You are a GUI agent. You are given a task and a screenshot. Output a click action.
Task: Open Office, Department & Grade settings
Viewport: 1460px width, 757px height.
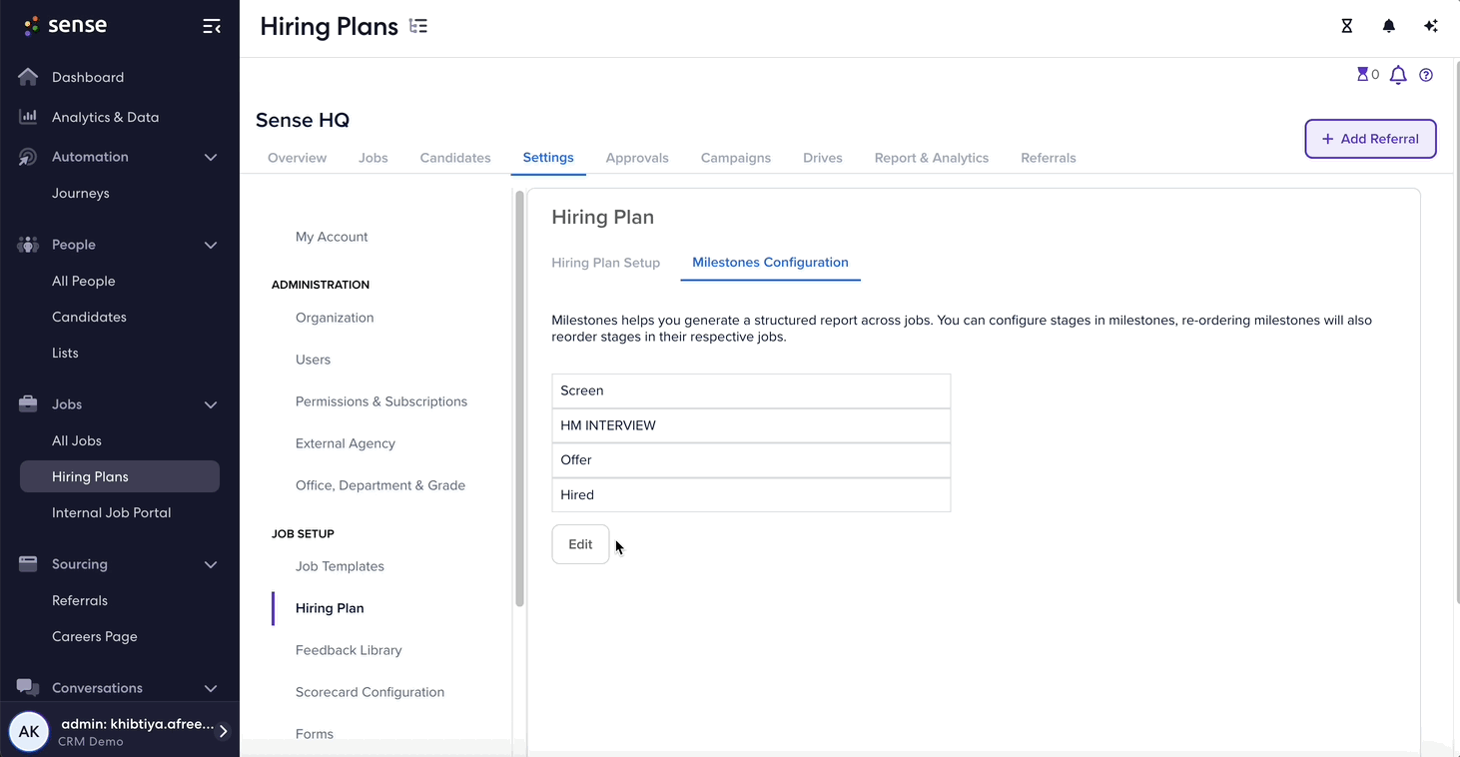point(380,485)
